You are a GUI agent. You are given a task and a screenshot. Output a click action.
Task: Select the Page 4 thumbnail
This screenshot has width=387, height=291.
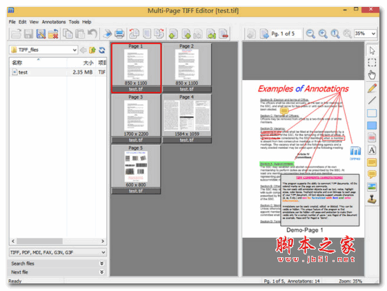click(x=187, y=119)
